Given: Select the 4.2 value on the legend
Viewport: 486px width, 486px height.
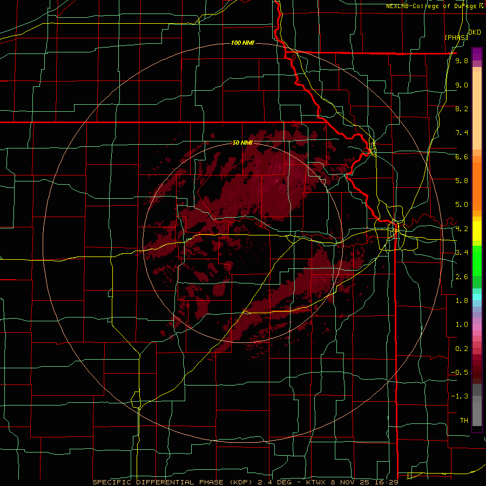Looking at the screenshot, I should (462, 229).
